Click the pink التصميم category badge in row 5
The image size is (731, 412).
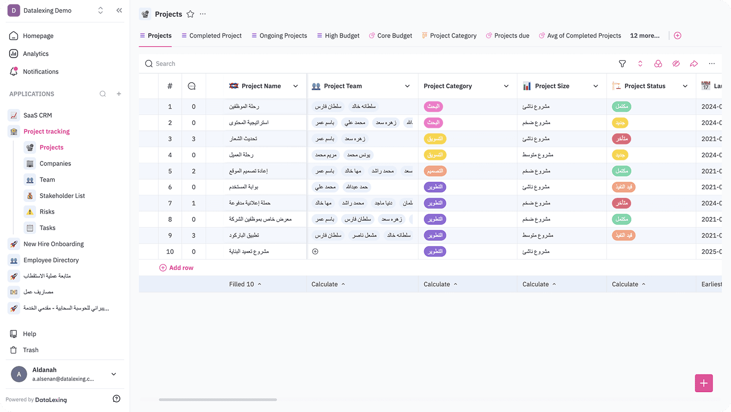click(435, 171)
